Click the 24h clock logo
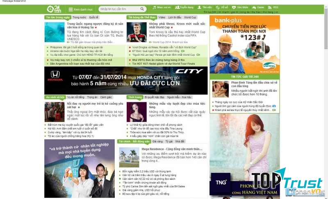Image resolution: width=328 pixels, height=199 pixels. pos(54,9)
